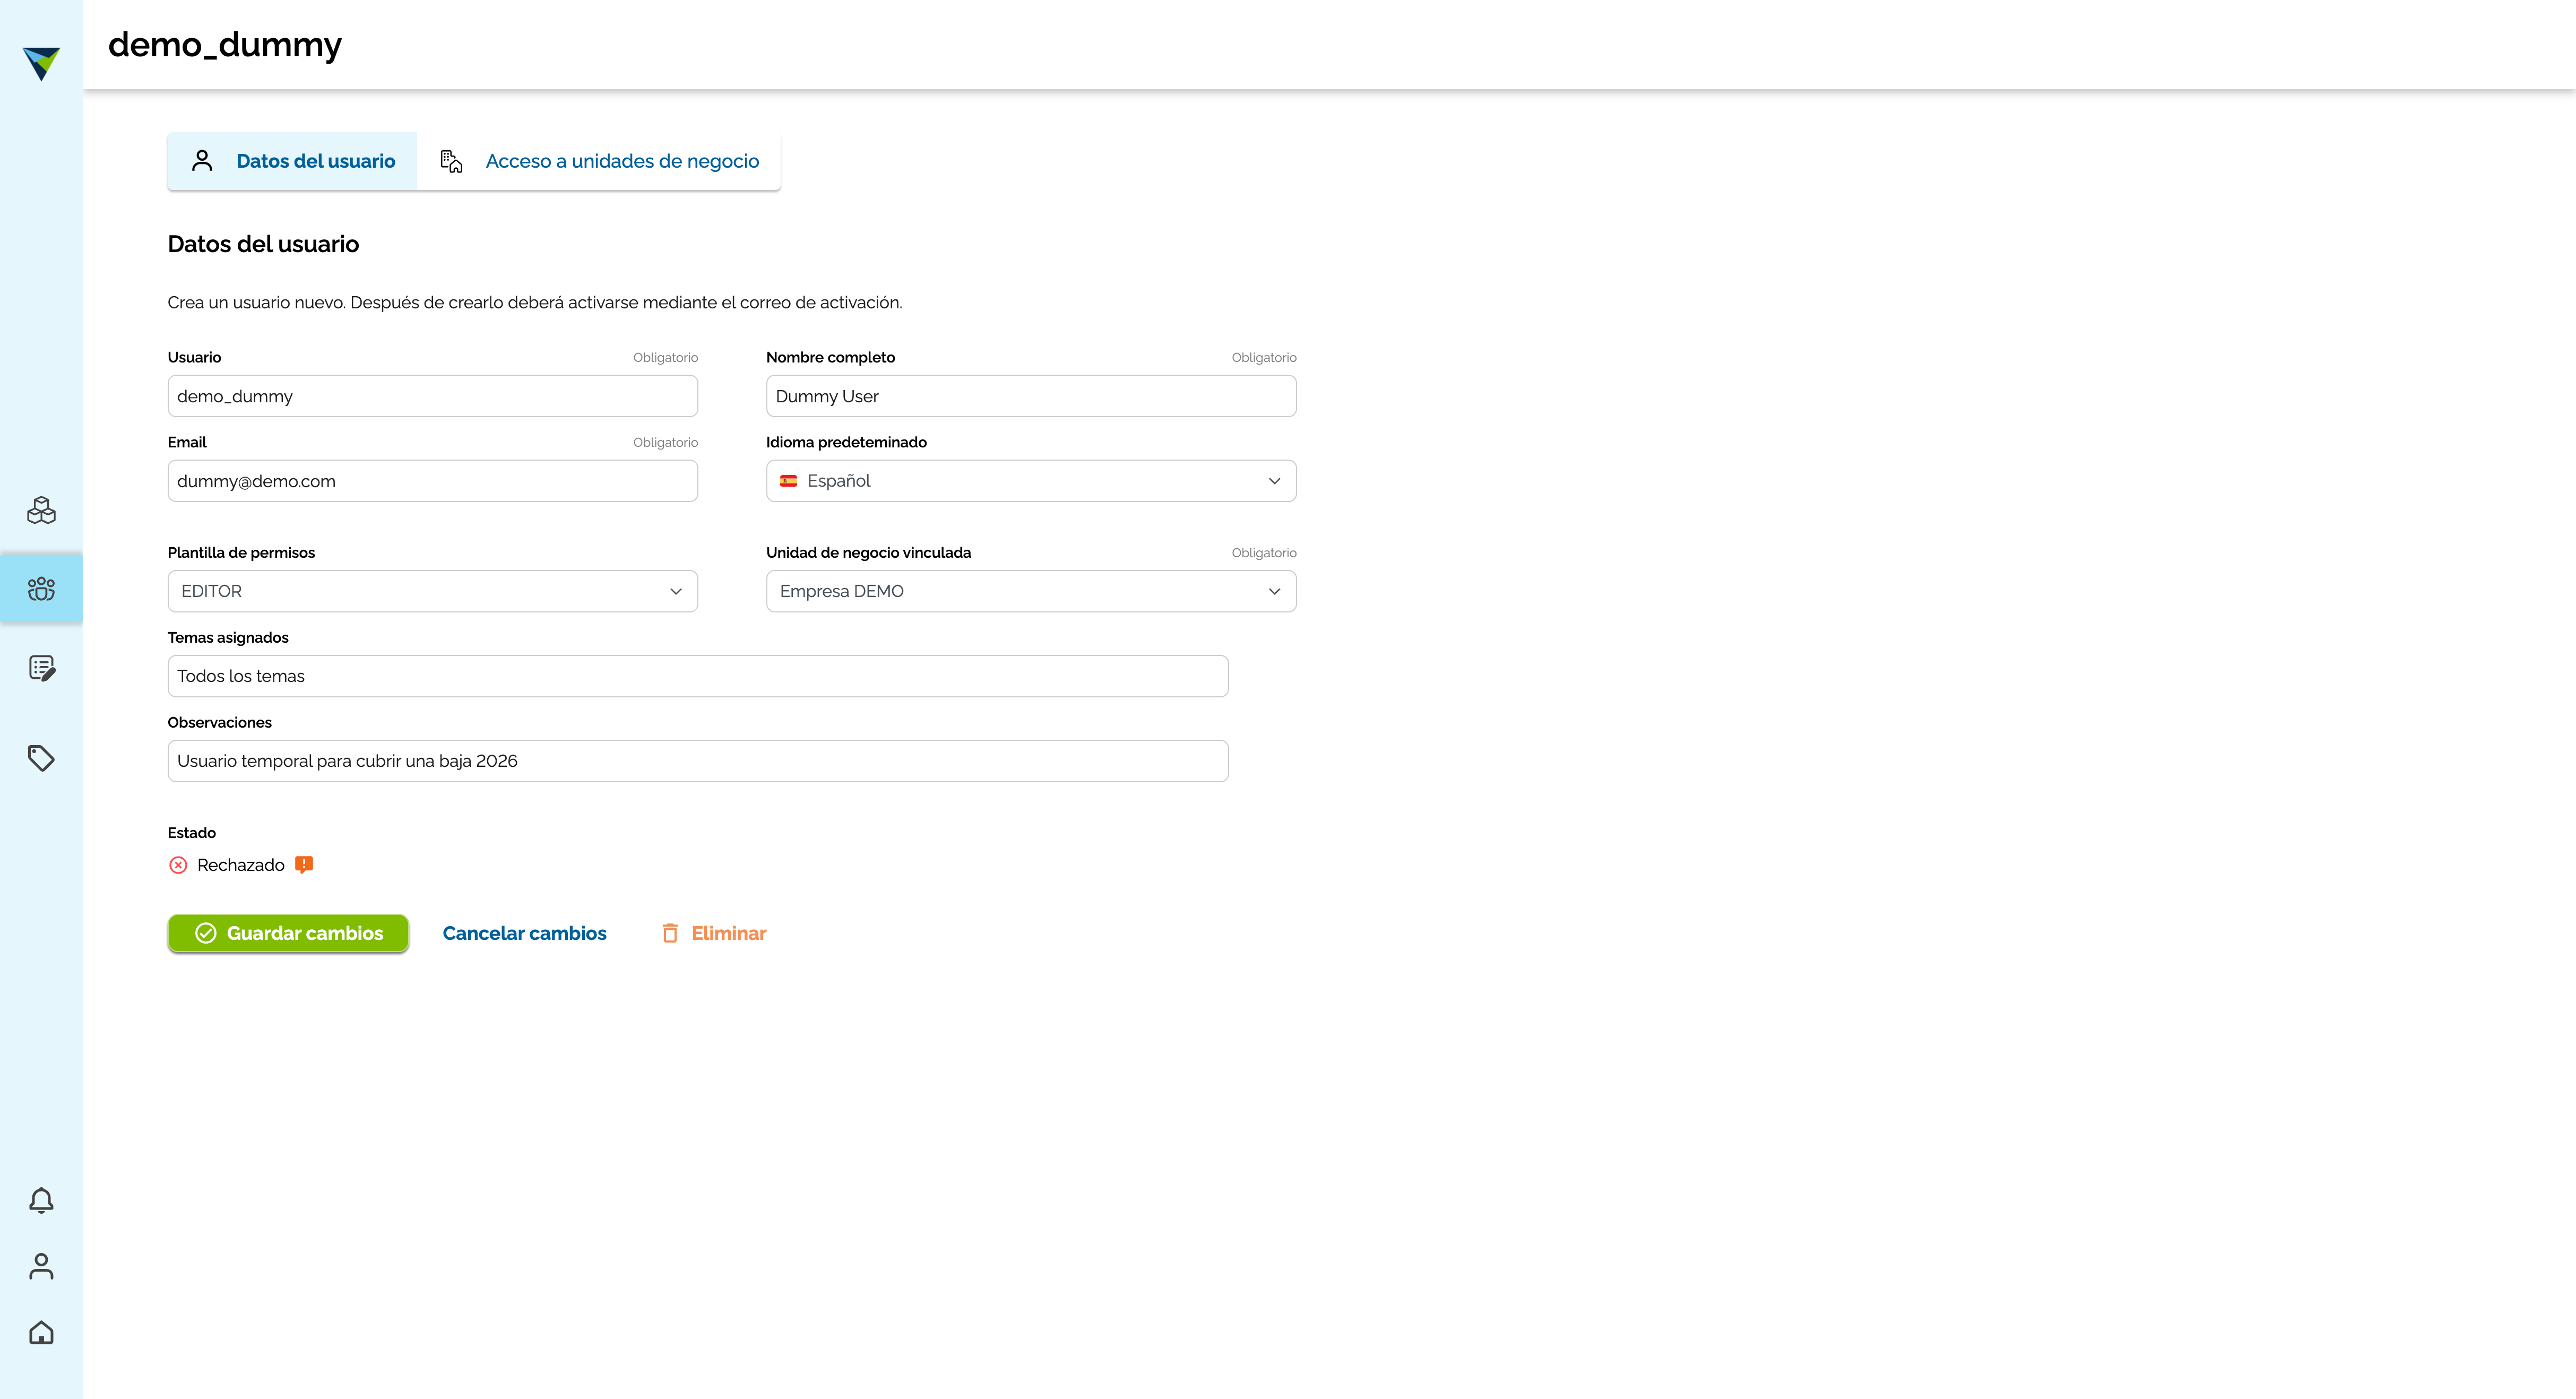Click the Cancelar cambios link
The image size is (2576, 1399).
point(524,933)
